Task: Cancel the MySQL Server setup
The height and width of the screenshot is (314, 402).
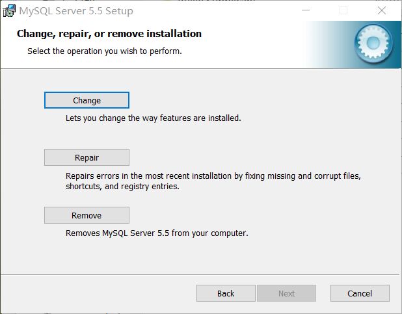Action: (360, 293)
